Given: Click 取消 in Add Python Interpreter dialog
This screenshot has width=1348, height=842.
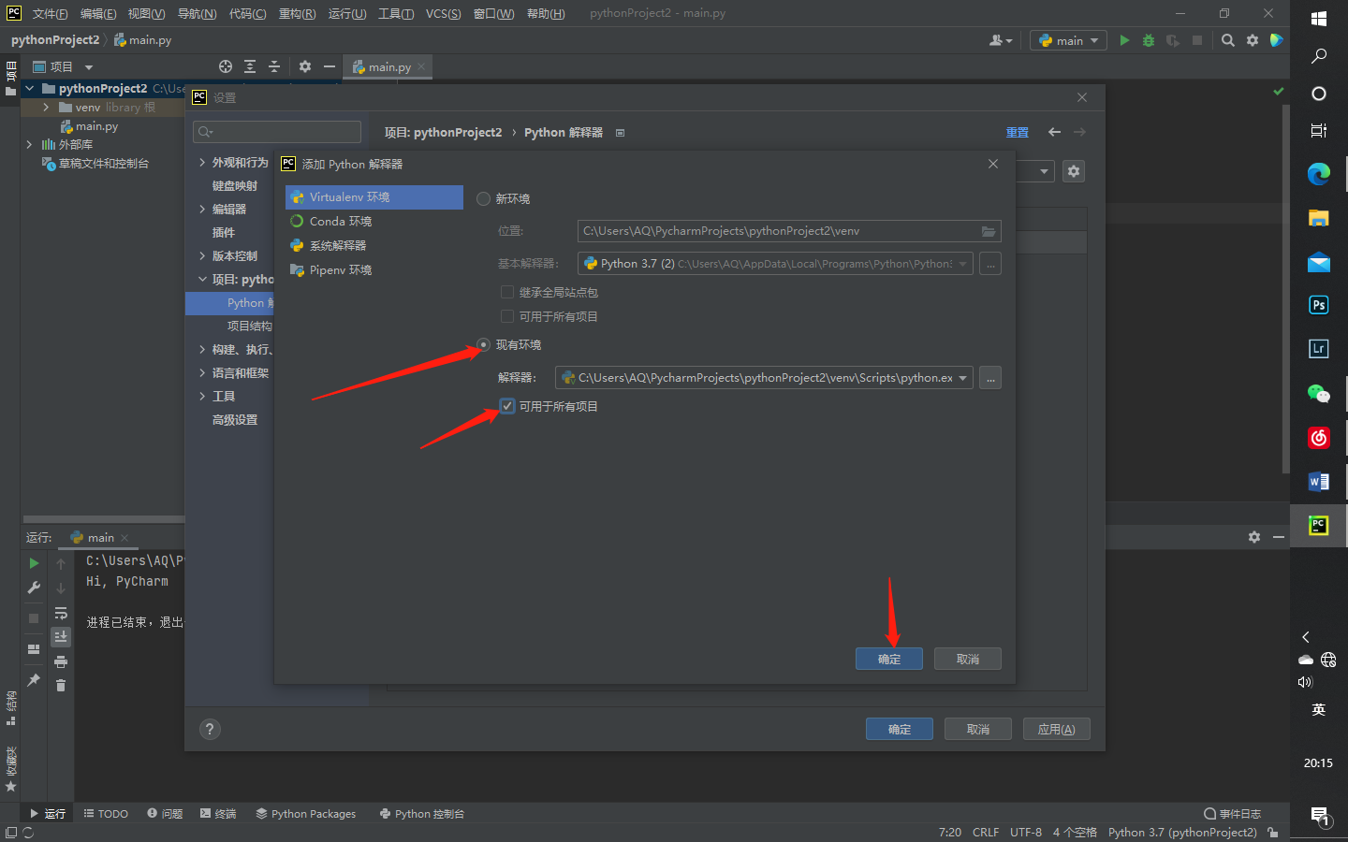Looking at the screenshot, I should pos(968,659).
